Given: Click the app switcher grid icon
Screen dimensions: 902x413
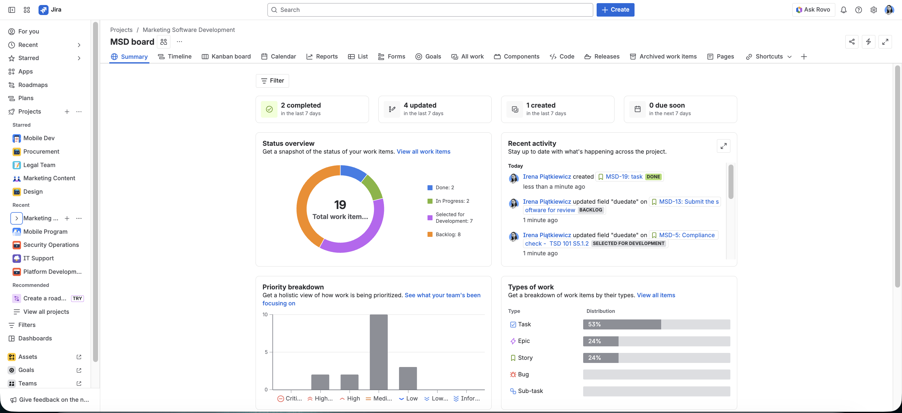Looking at the screenshot, I should pos(27,10).
